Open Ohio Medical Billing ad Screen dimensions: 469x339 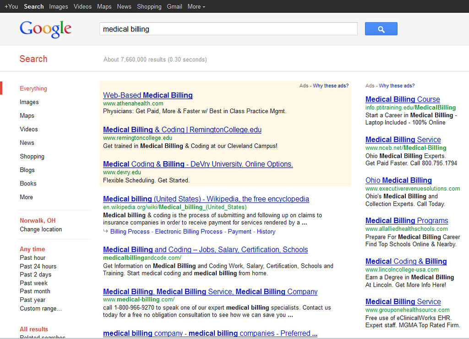pos(399,180)
